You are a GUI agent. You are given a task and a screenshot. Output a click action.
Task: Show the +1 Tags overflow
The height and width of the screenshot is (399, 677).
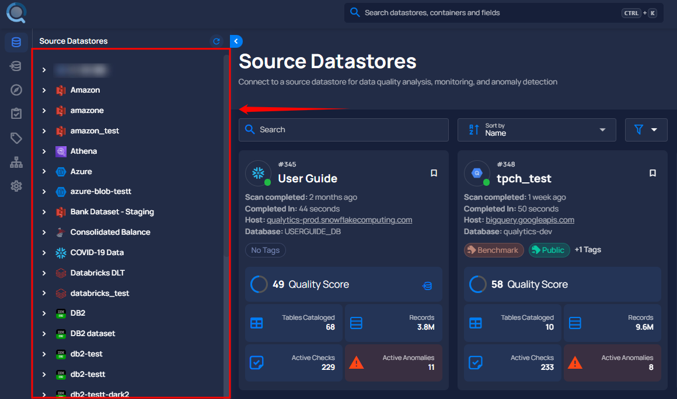coord(588,250)
